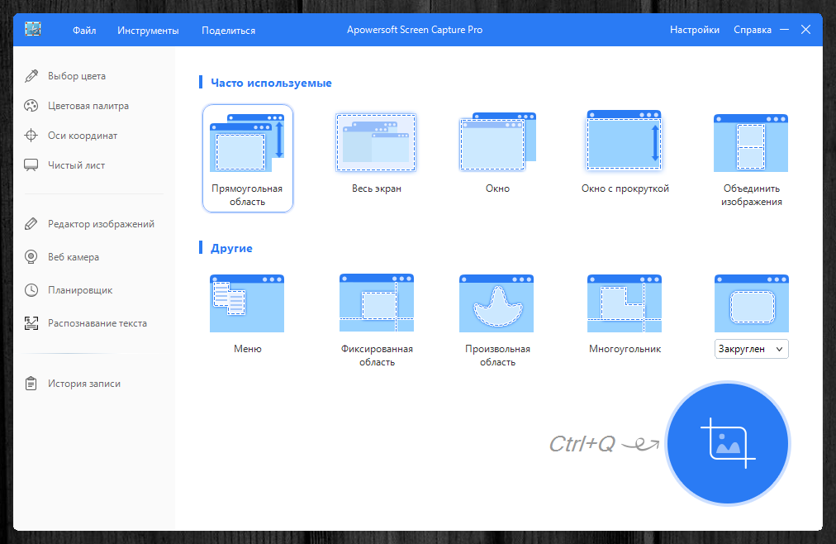Click the Apowersoft app logo icon
836x544 pixels.
pos(33,29)
